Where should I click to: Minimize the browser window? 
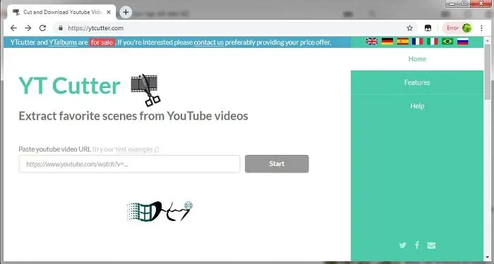[452, 3]
